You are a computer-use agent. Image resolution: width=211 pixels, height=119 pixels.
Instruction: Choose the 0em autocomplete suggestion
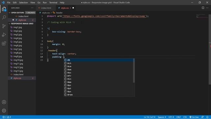coord(99,70)
